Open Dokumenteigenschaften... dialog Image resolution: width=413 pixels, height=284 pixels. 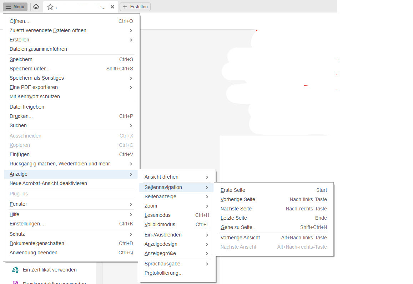71,243
